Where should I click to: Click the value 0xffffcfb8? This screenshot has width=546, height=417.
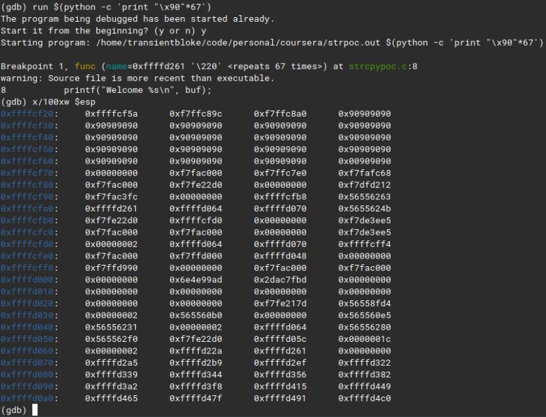(280, 197)
